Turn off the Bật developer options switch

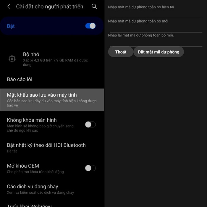(90, 26)
